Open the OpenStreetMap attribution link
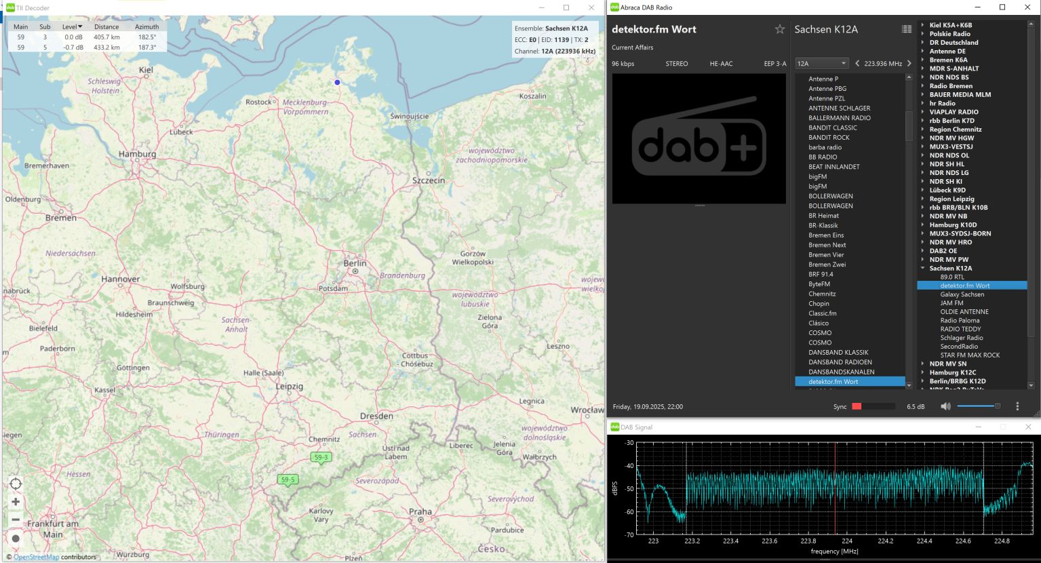 coord(36,557)
